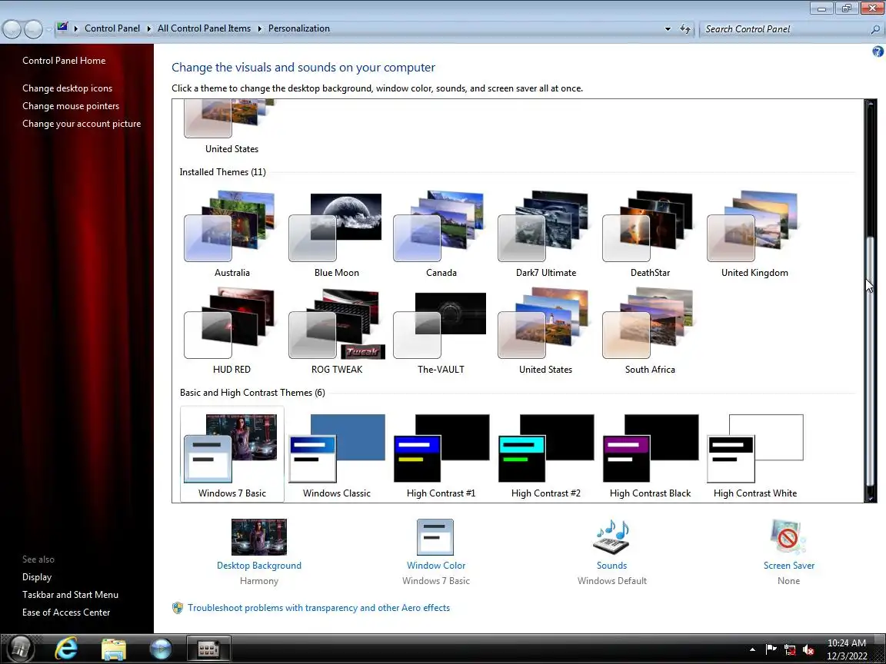Open the Sounds icon
Screen dimensions: 886x664
(611, 537)
